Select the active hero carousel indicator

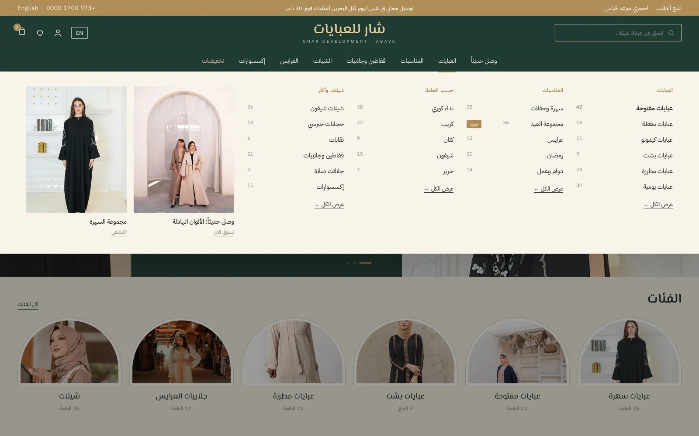coord(365,263)
